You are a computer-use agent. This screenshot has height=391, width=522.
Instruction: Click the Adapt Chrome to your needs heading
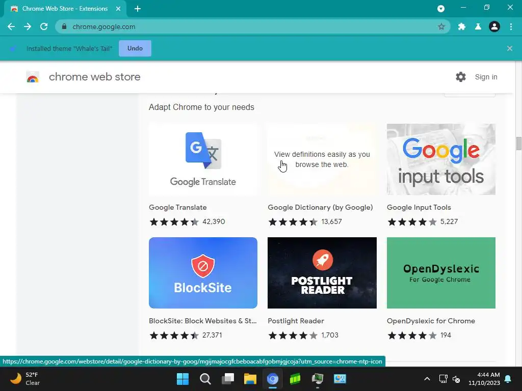click(201, 107)
